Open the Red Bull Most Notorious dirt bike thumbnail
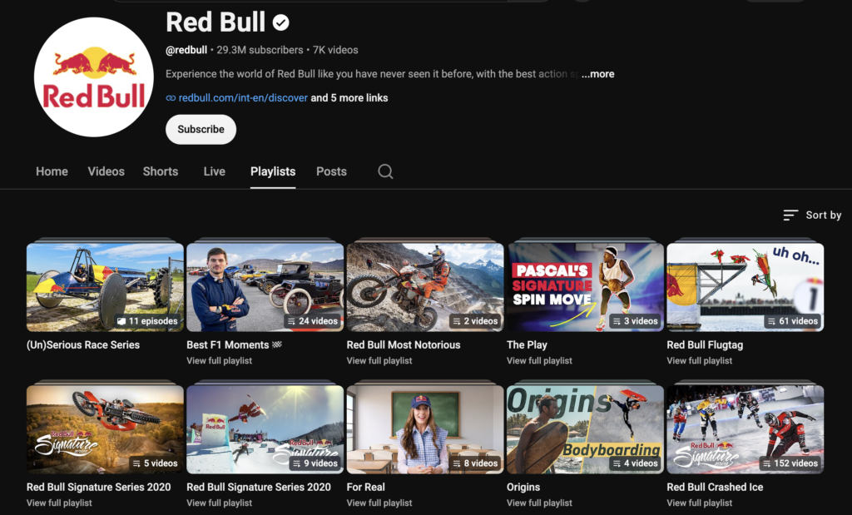The image size is (852, 515). [425, 287]
